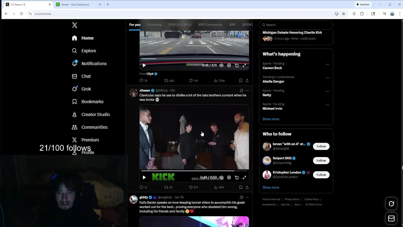Show more under What's happening

[271, 119]
